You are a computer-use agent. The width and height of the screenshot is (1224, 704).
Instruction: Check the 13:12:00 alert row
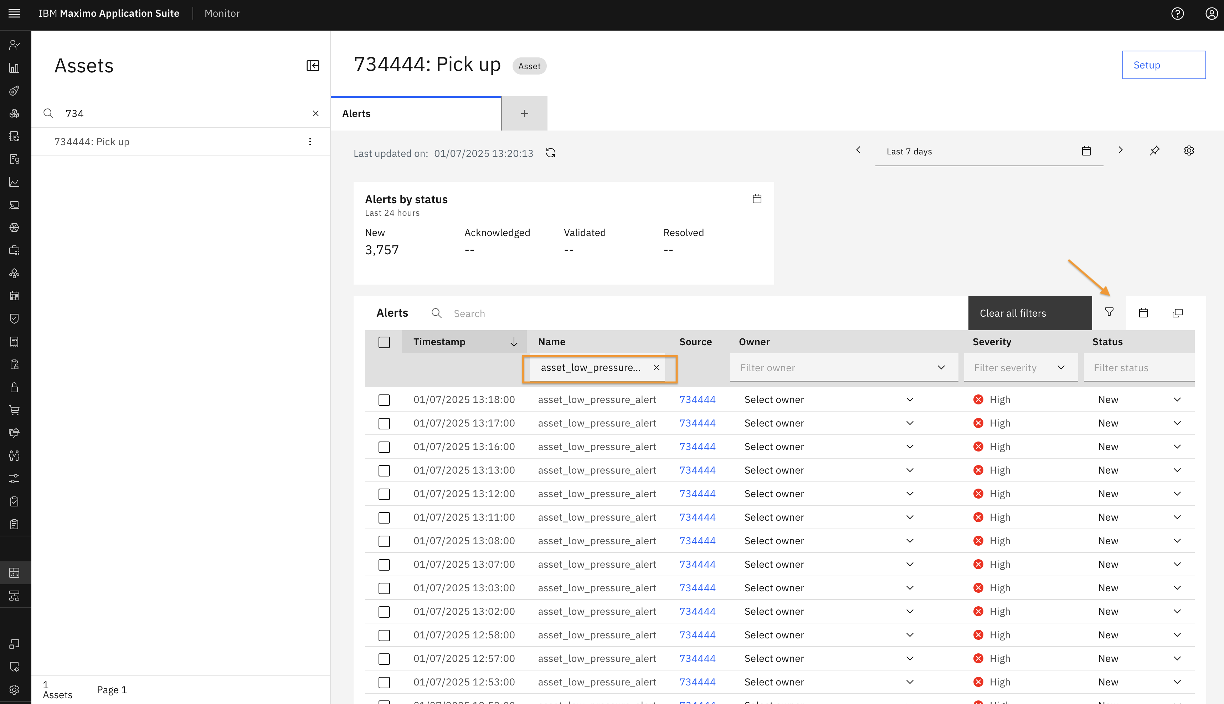pyautogui.click(x=384, y=494)
